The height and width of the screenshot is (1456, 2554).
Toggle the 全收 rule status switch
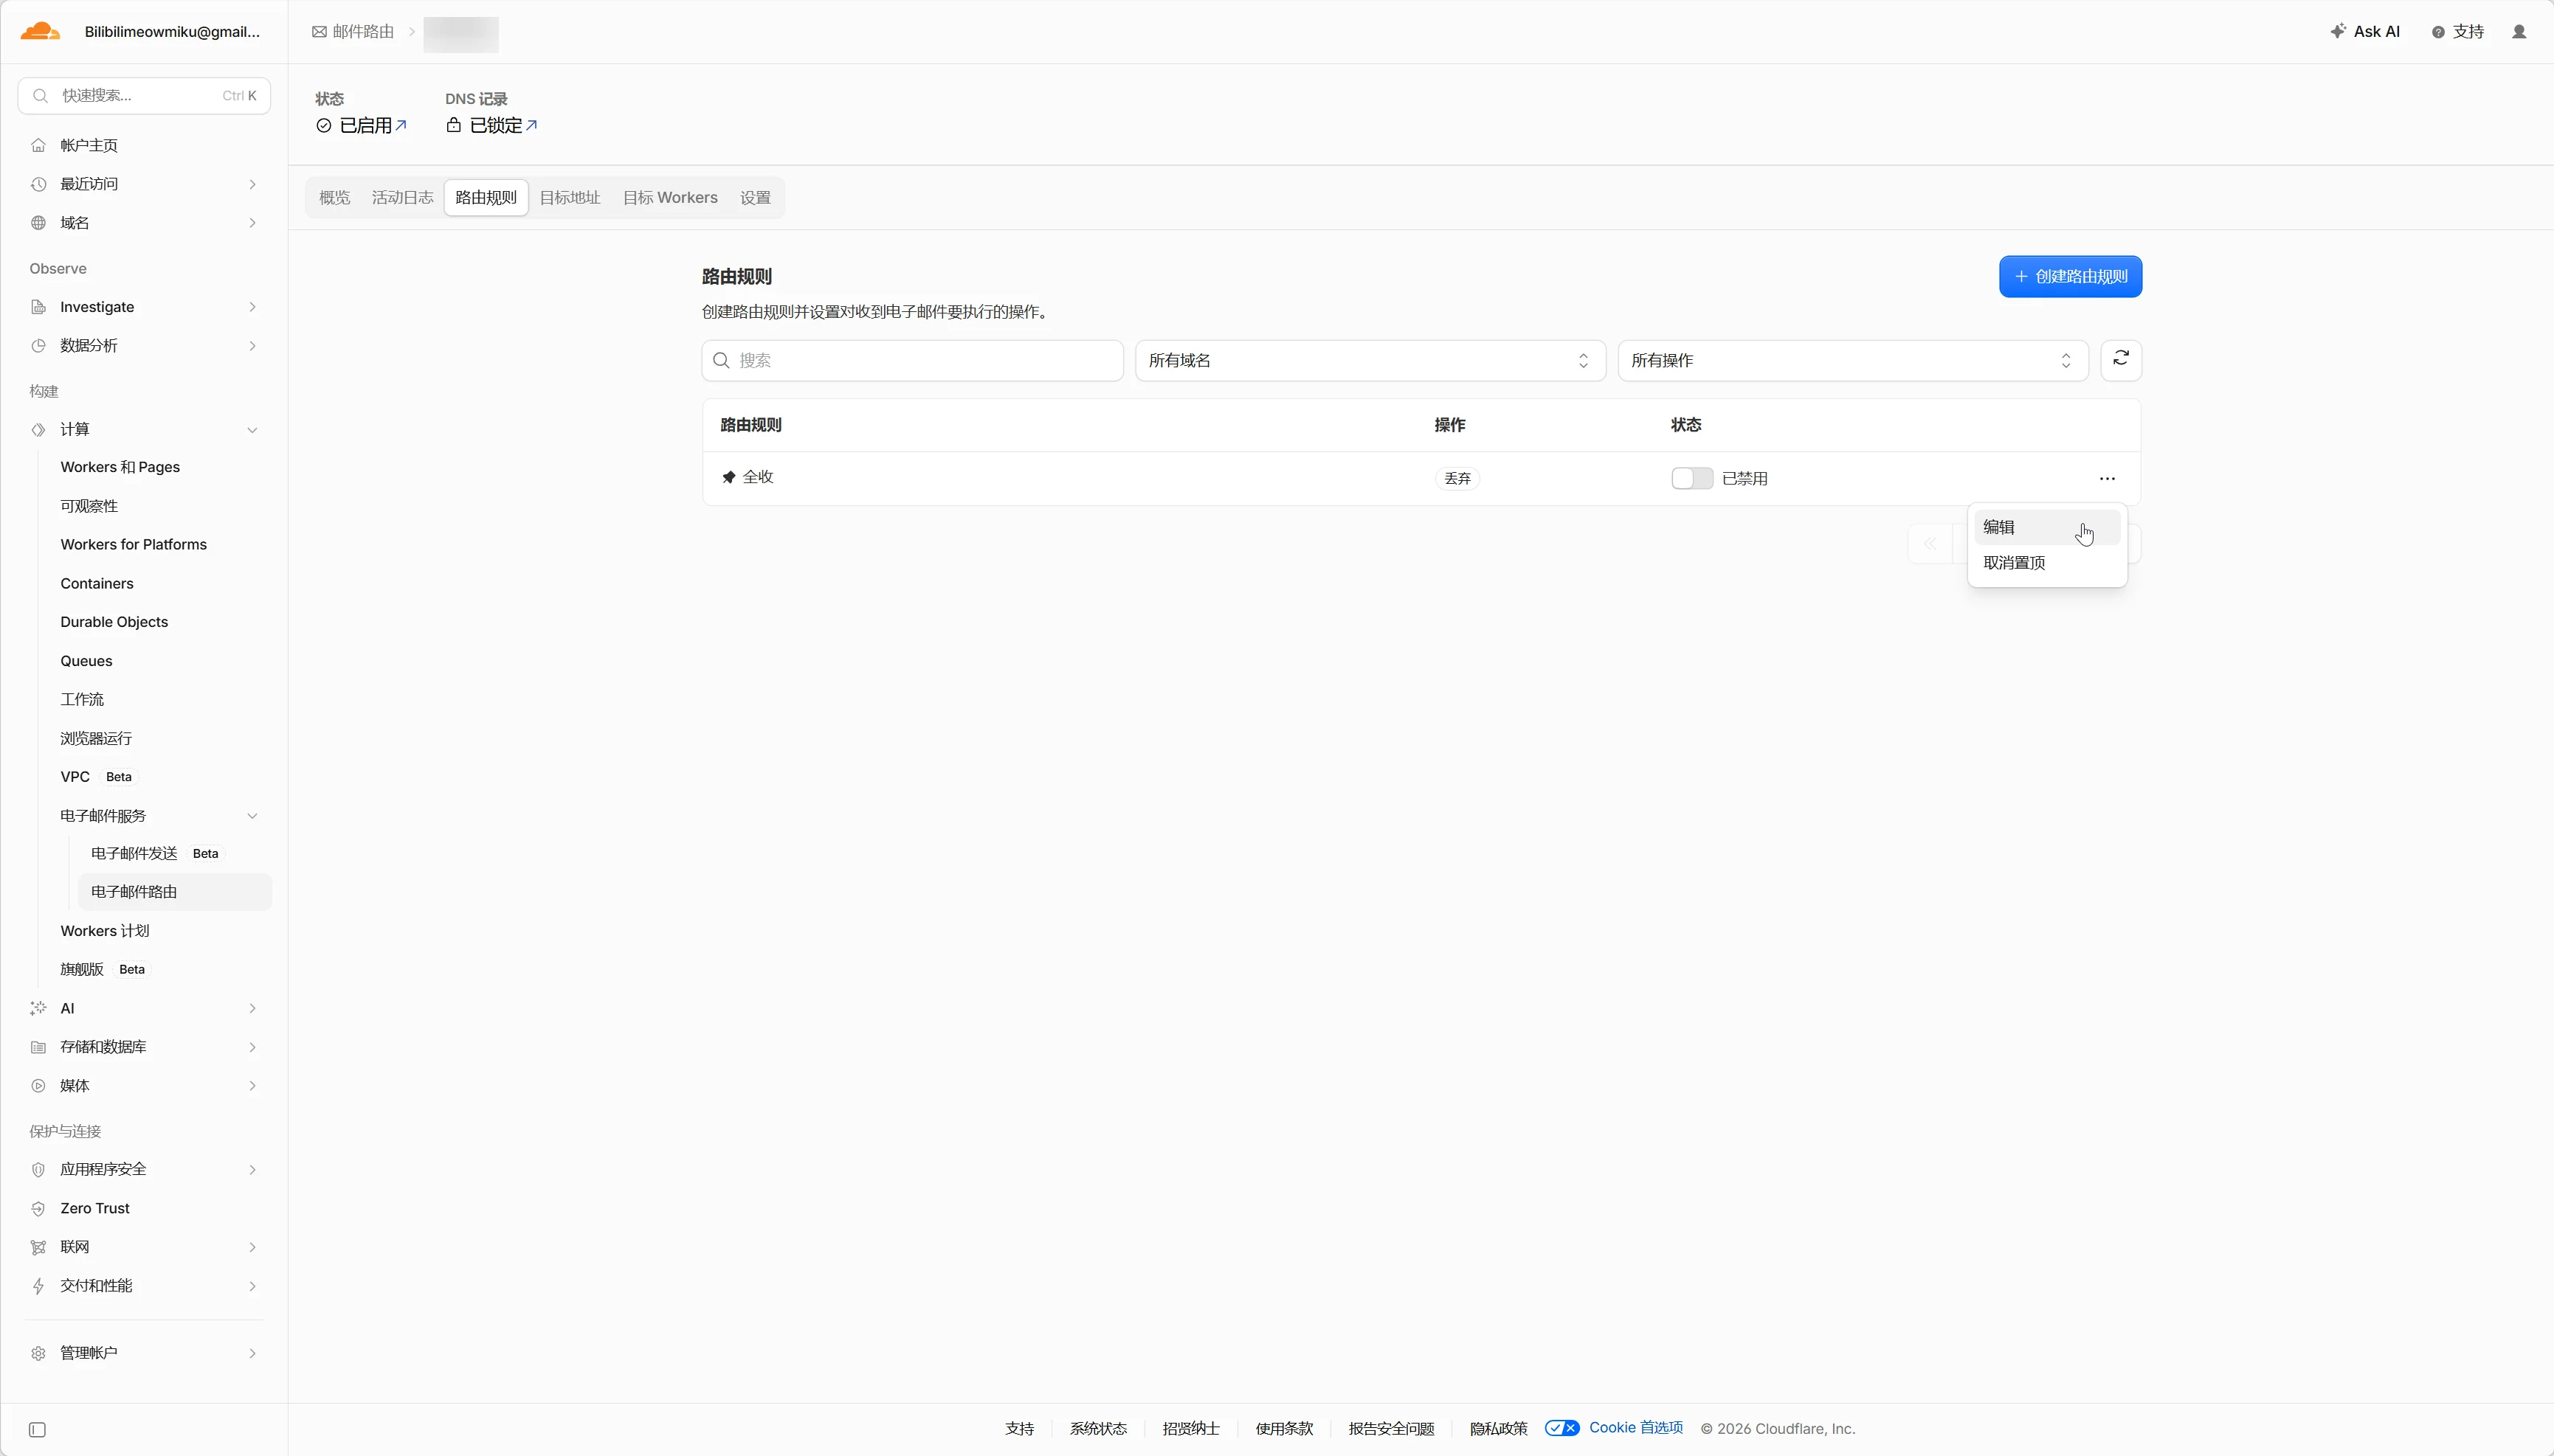point(1691,479)
